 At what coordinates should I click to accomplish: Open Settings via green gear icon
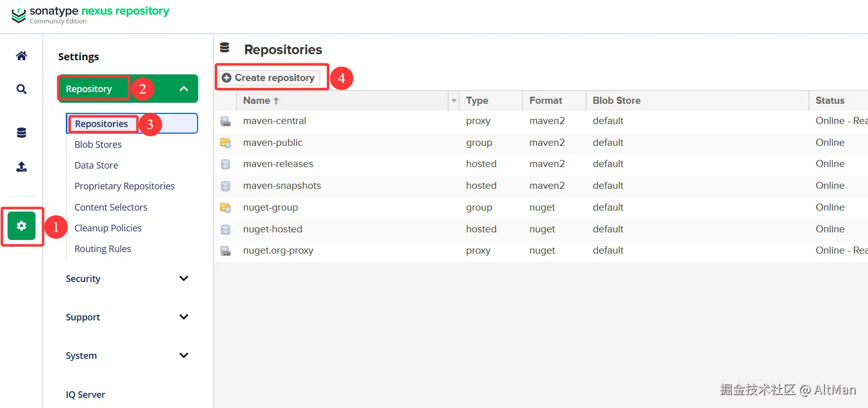tap(21, 226)
